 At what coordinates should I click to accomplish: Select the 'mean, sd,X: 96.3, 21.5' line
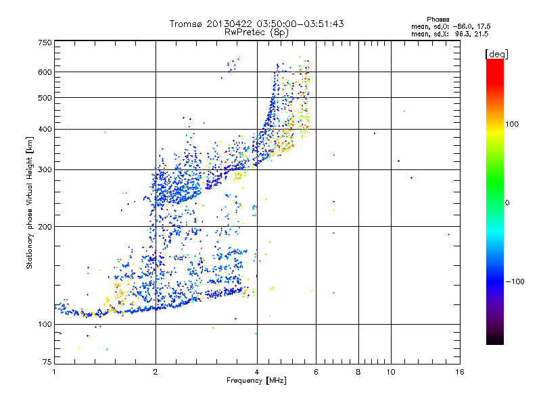pos(450,34)
